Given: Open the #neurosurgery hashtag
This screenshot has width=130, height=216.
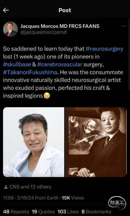Looking at the screenshot, I should pyautogui.click(x=104, y=49).
